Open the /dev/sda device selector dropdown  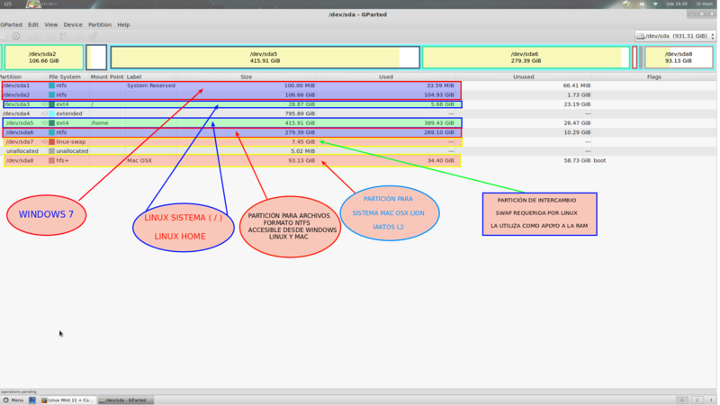click(675, 36)
